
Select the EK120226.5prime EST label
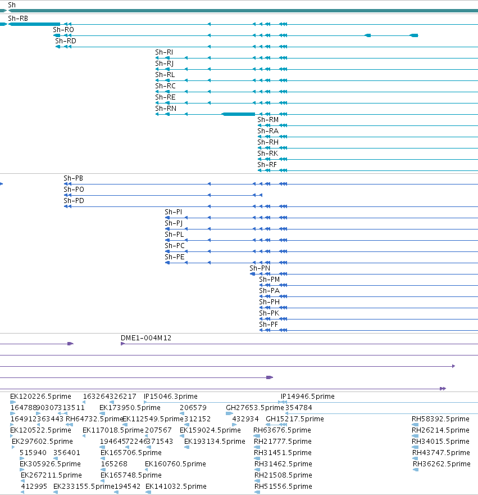tap(40, 397)
